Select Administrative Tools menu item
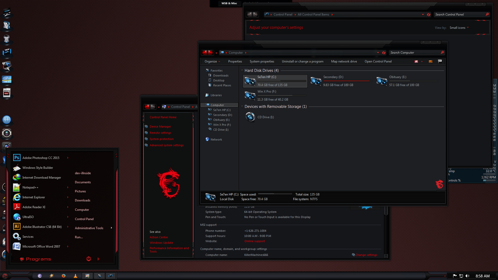The height and width of the screenshot is (280, 498). click(89, 228)
